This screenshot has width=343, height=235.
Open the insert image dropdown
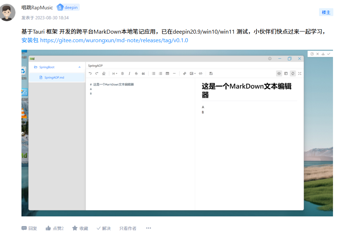[x=192, y=74]
